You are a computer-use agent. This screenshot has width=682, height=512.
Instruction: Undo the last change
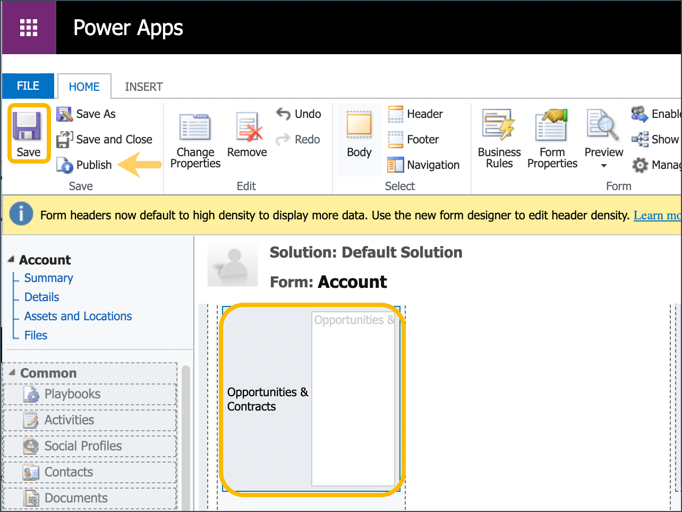point(299,114)
